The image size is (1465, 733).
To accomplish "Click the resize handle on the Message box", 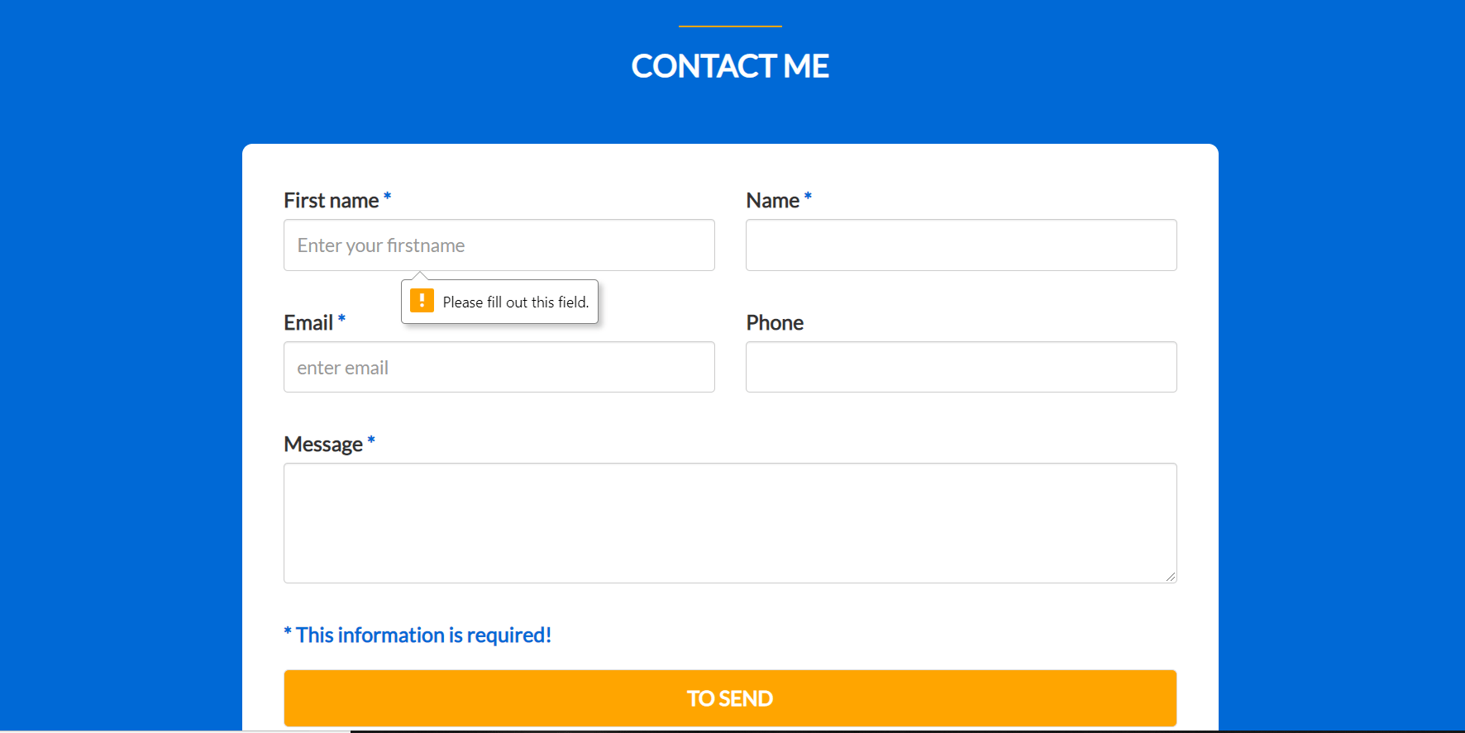I will [x=1172, y=578].
